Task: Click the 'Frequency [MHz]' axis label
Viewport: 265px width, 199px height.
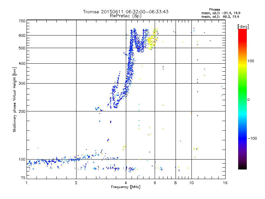Action: [x=126, y=187]
